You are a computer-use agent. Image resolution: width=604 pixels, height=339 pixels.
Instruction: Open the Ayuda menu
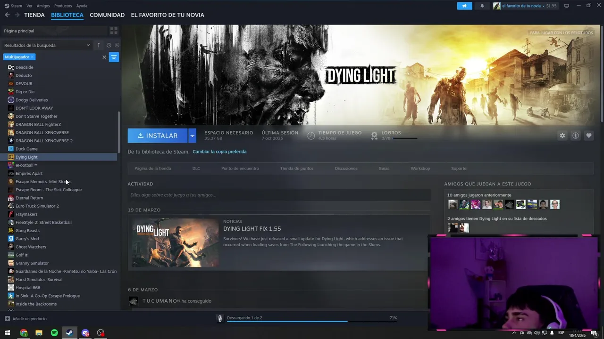tap(82, 6)
